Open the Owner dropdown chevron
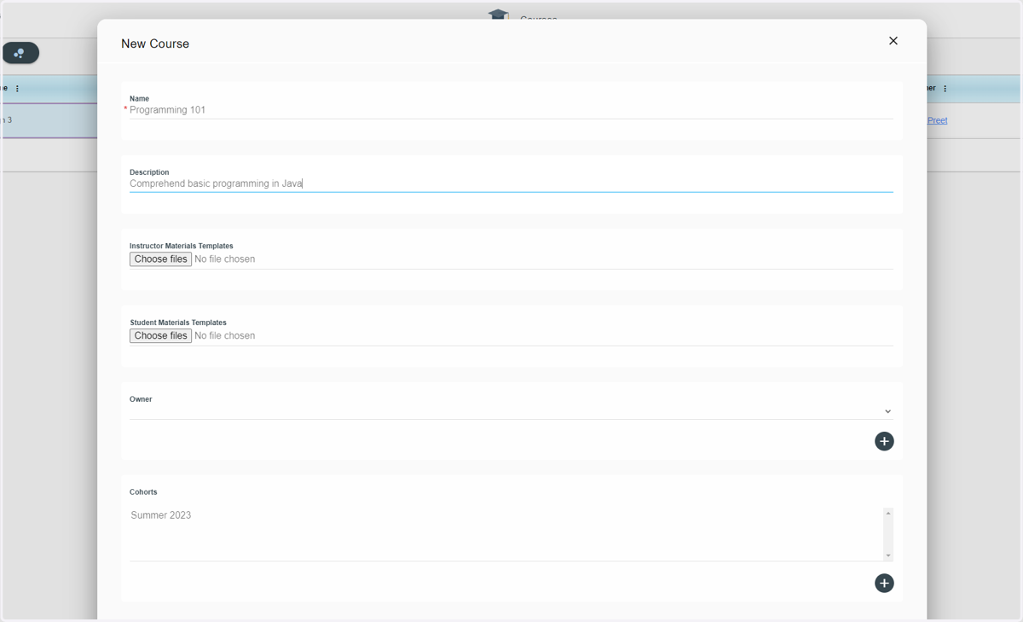 [x=887, y=411]
